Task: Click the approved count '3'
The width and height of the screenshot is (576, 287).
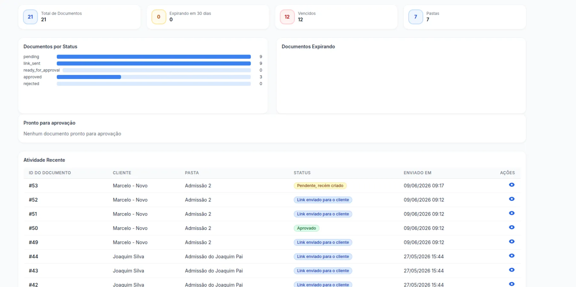Action: point(261,77)
